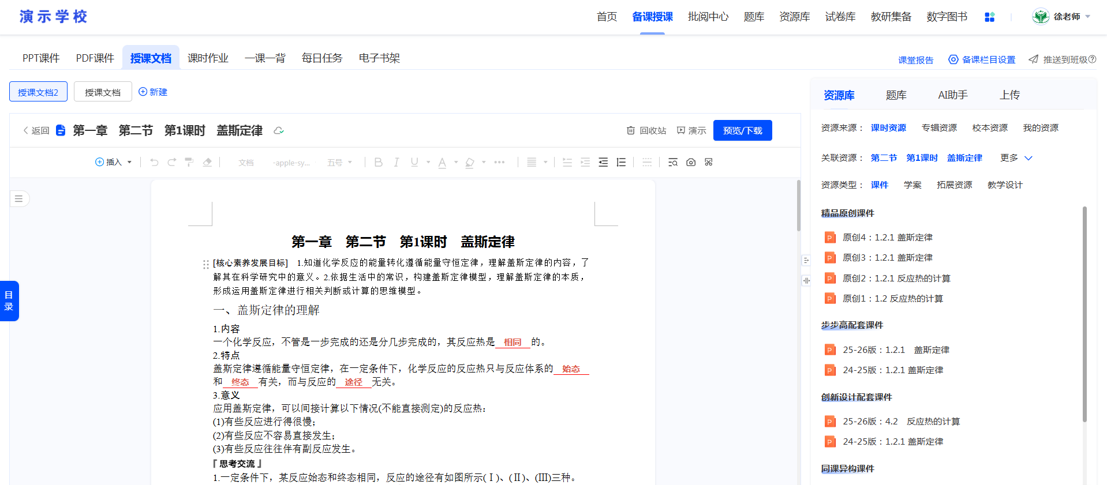This screenshot has height=485, width=1107.
Task: Select the format painter icon
Action: 189,162
